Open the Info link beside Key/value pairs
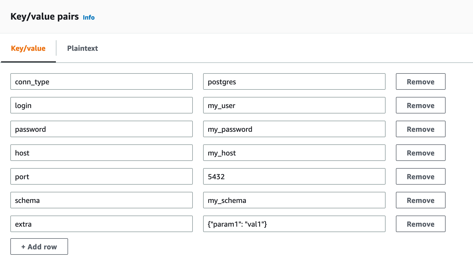The height and width of the screenshot is (263, 473). click(88, 18)
